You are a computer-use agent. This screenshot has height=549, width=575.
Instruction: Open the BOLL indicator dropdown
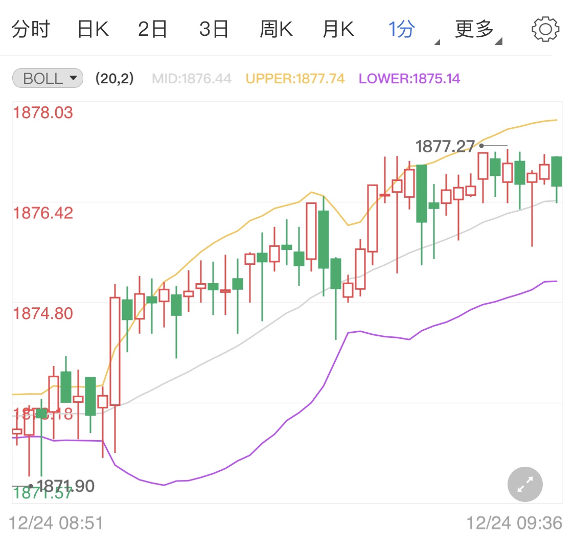tap(48, 78)
